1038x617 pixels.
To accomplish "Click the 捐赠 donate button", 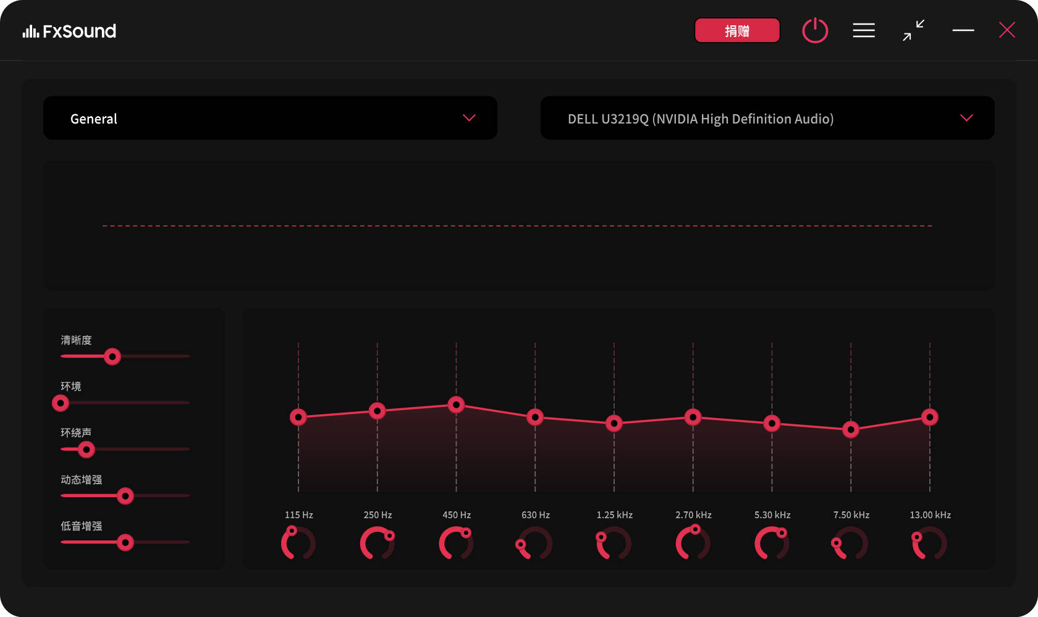I will (x=737, y=30).
